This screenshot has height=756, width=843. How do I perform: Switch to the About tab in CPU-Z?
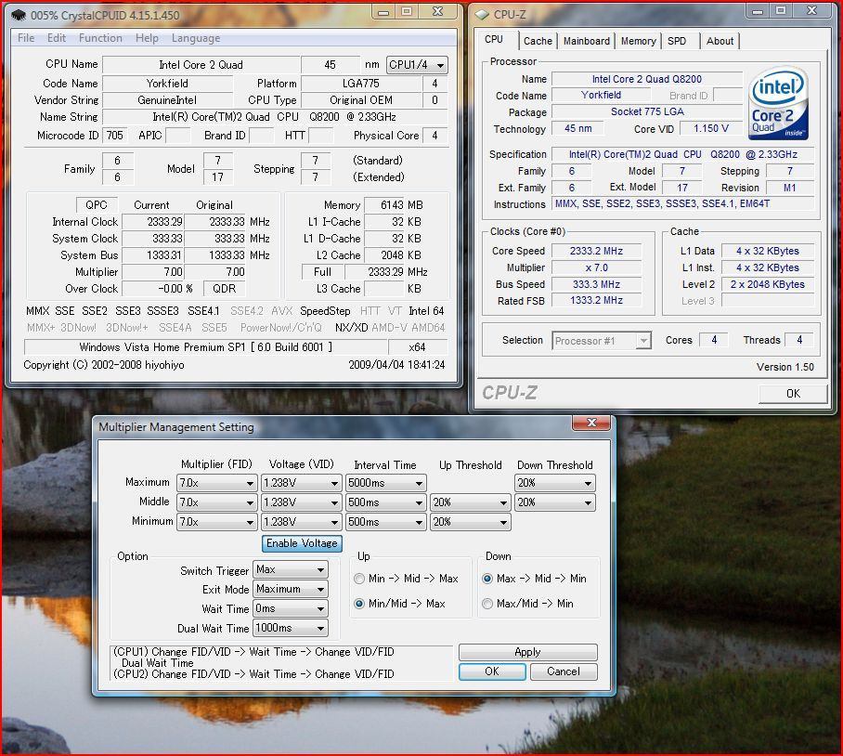720,41
